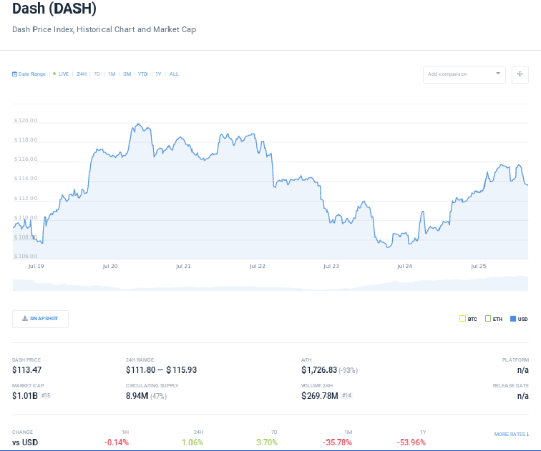Enable the BTC currency checkbox
The height and width of the screenshot is (451, 541).
click(x=462, y=319)
